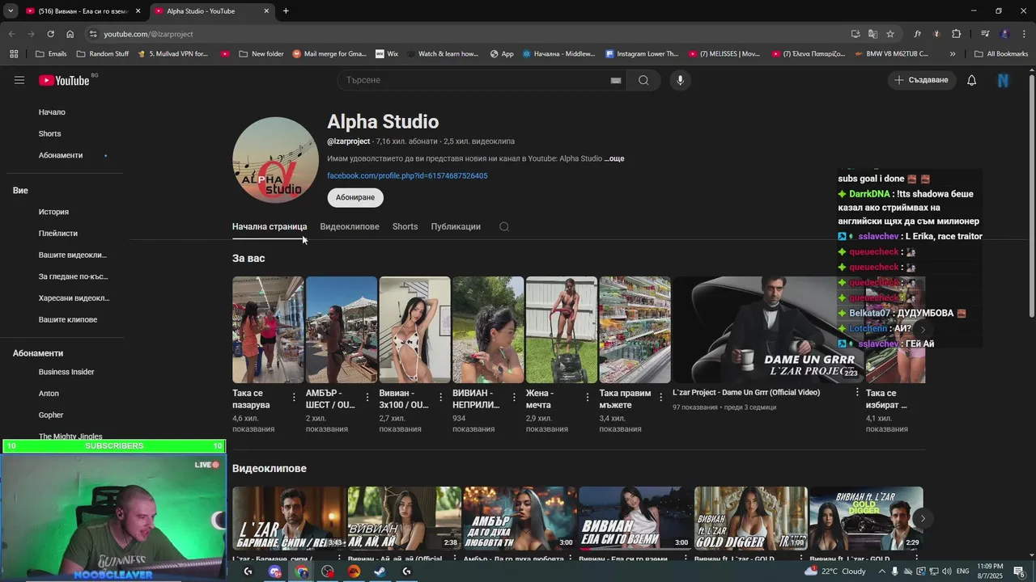Image resolution: width=1036 pixels, height=582 pixels.
Task: Open options for 'Жена - мечта' short
Action: pyautogui.click(x=588, y=397)
